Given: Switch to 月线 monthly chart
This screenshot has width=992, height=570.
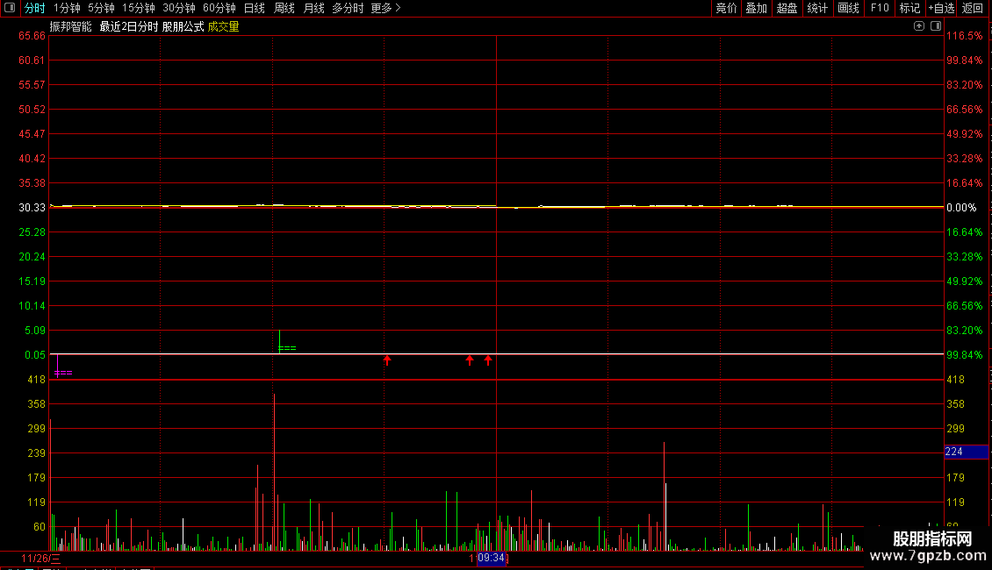Looking at the screenshot, I should [x=313, y=8].
